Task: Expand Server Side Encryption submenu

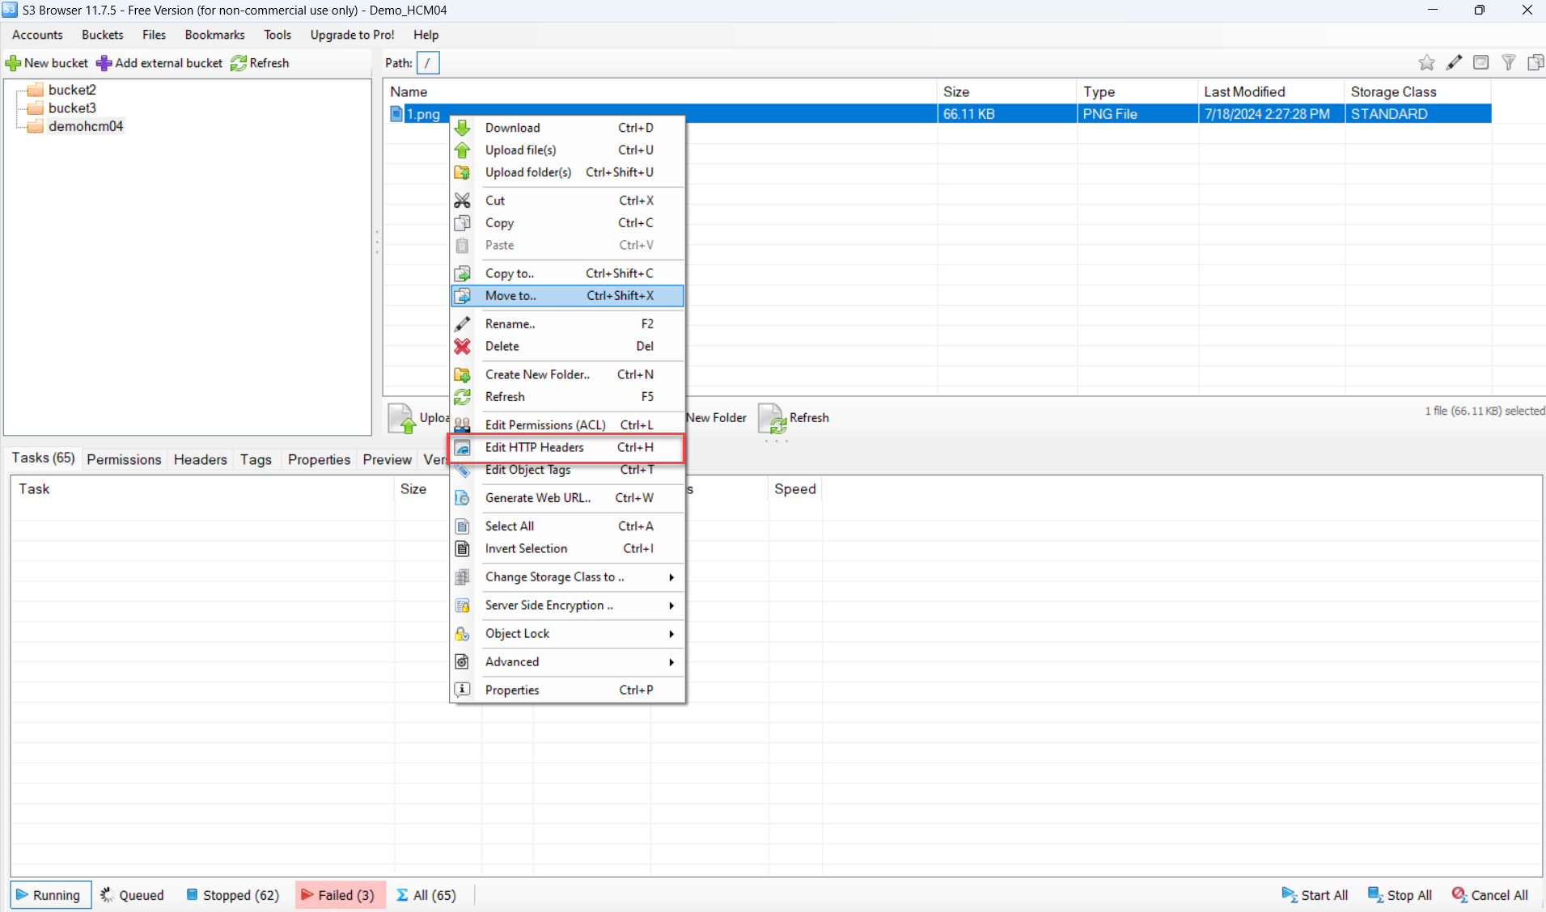Action: tap(671, 606)
